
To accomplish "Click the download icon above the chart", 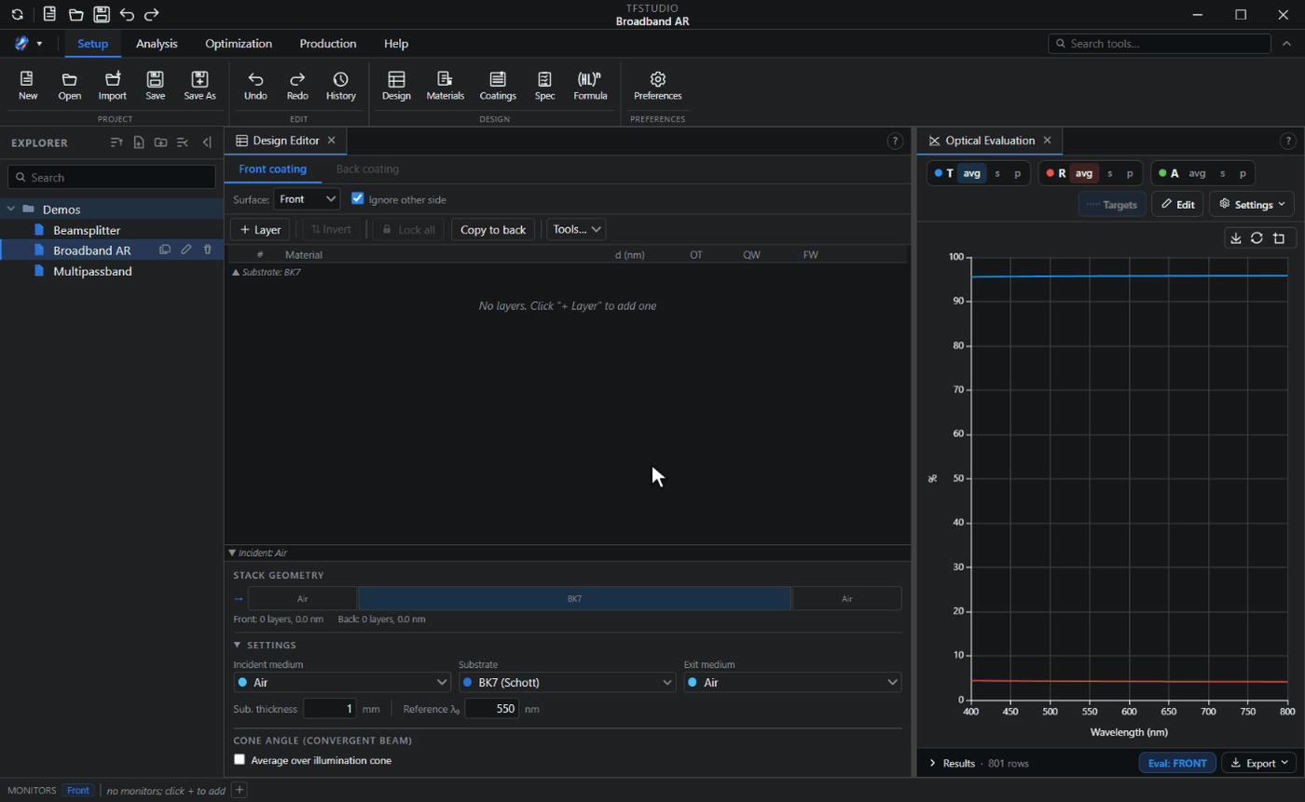I will pyautogui.click(x=1236, y=238).
